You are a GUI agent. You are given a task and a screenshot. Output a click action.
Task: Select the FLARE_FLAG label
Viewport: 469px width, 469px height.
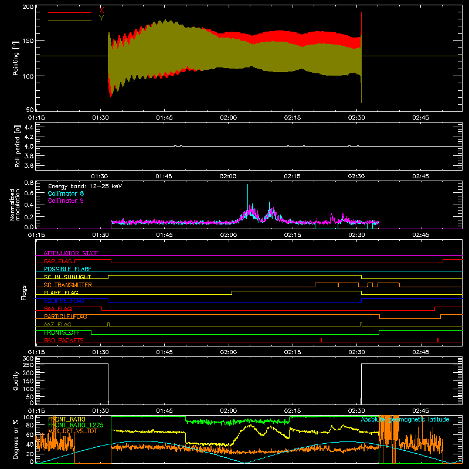click(x=61, y=293)
